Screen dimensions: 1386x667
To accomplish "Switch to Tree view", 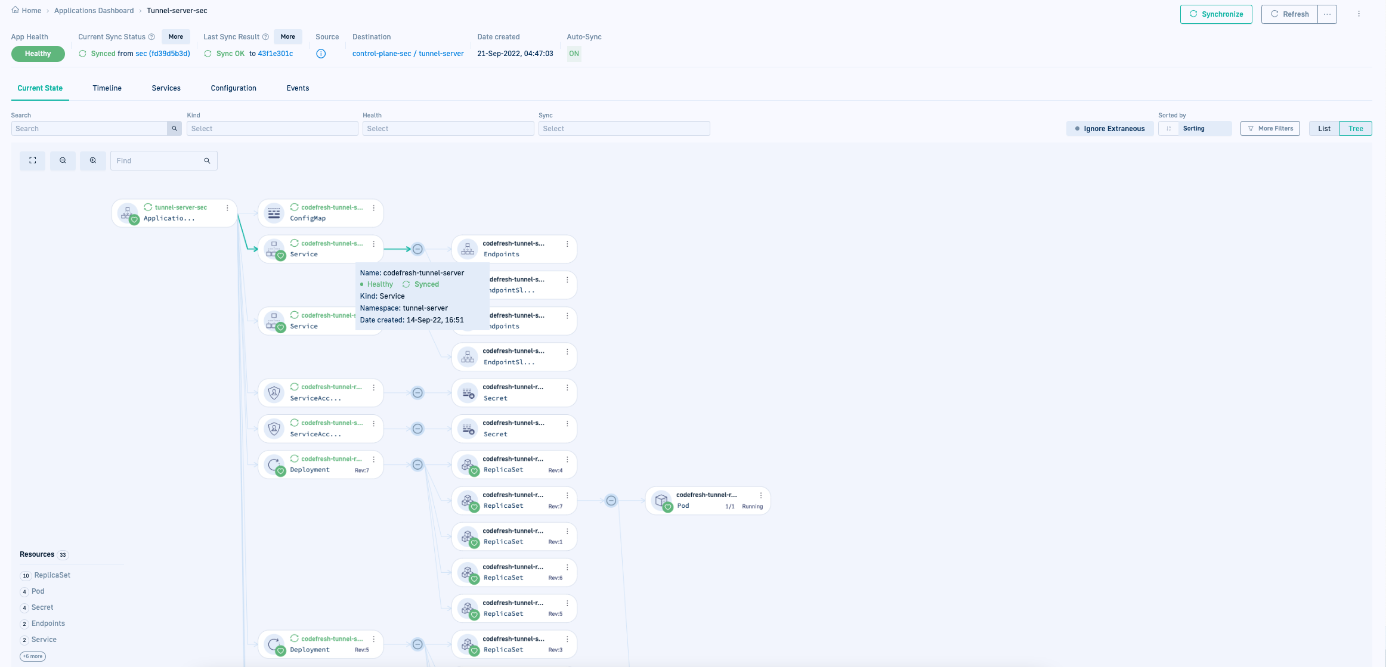I will (1356, 129).
